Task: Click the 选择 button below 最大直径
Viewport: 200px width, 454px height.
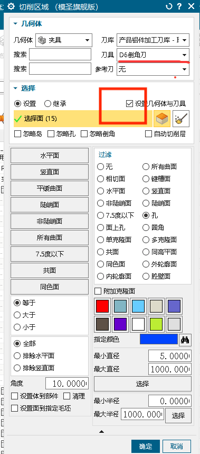Action: coord(142,384)
